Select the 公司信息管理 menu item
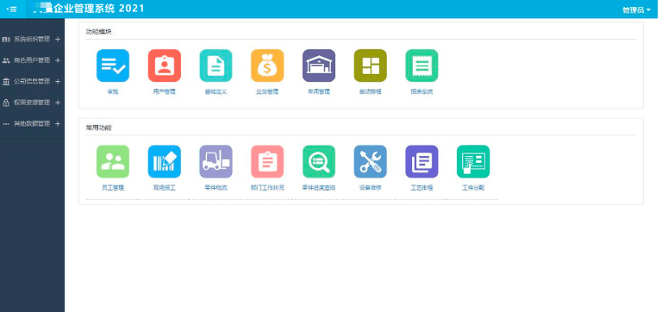 coord(32,82)
